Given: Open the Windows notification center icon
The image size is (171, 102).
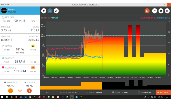Looking at the screenshot, I should 167,97.
